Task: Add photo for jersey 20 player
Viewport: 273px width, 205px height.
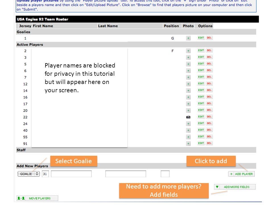Action: coord(188,110)
